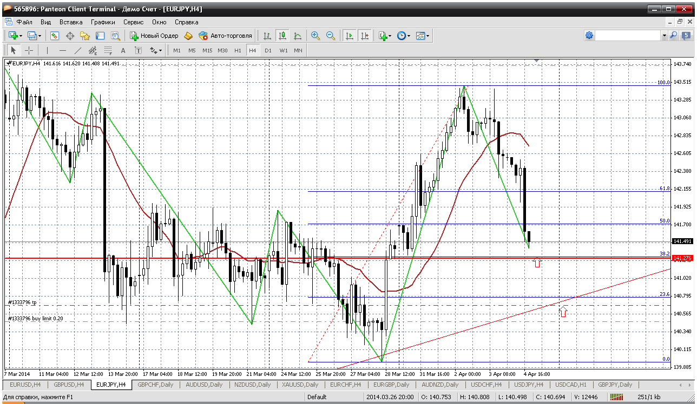
Task: Click the blue gear icon by the search box
Action: [x=589, y=35]
